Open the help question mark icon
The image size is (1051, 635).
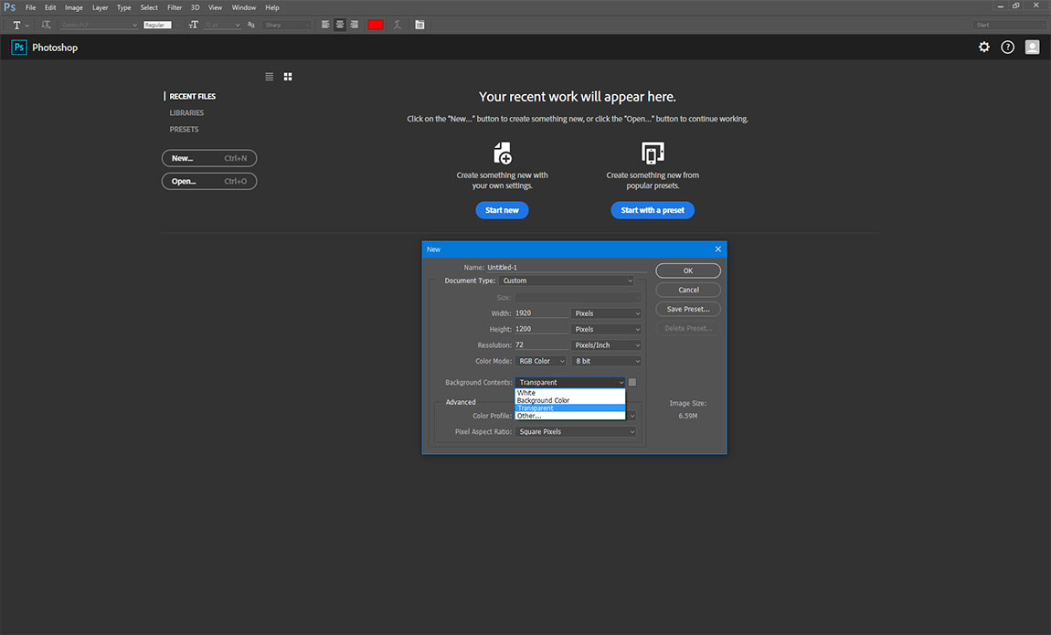[x=1007, y=47]
